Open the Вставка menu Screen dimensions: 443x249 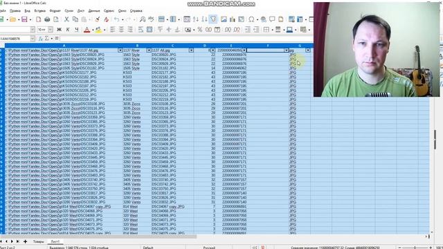pyautogui.click(x=40, y=11)
